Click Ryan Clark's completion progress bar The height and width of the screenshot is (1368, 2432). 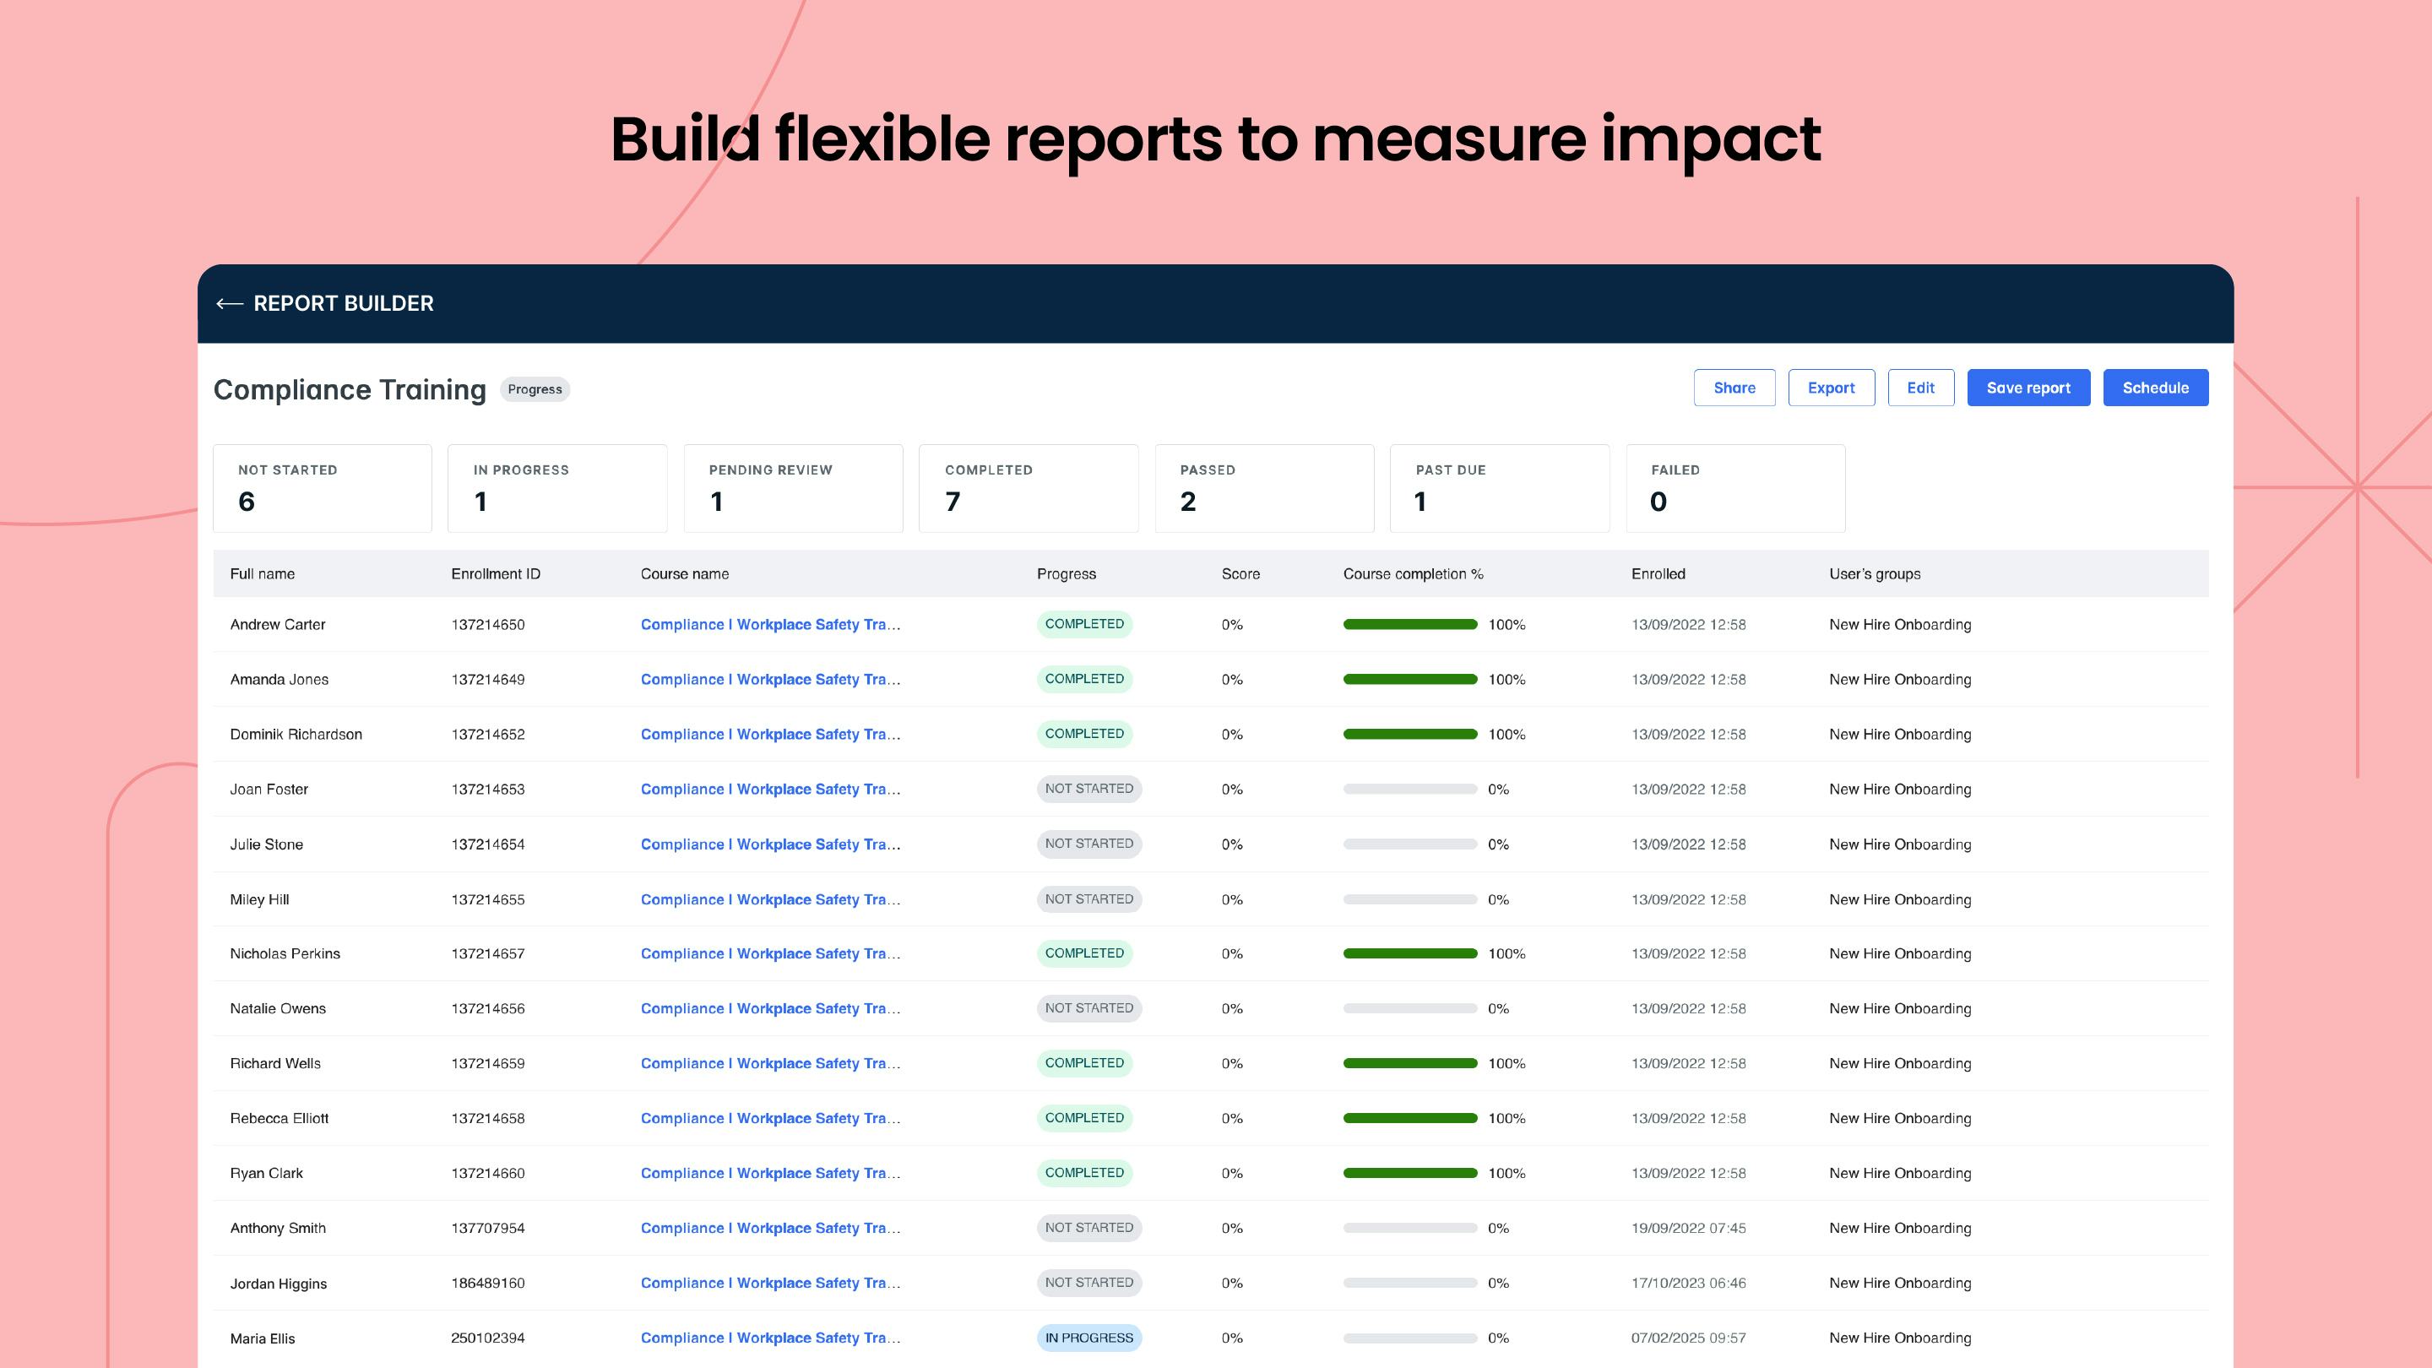[x=1409, y=1173]
